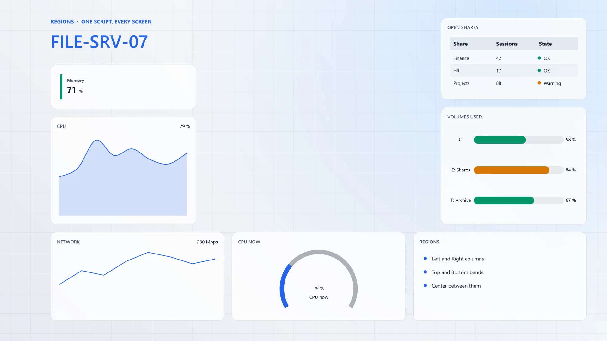The width and height of the screenshot is (607, 341).
Task: Click the C: volume usage bar
Action: pyautogui.click(x=518, y=140)
